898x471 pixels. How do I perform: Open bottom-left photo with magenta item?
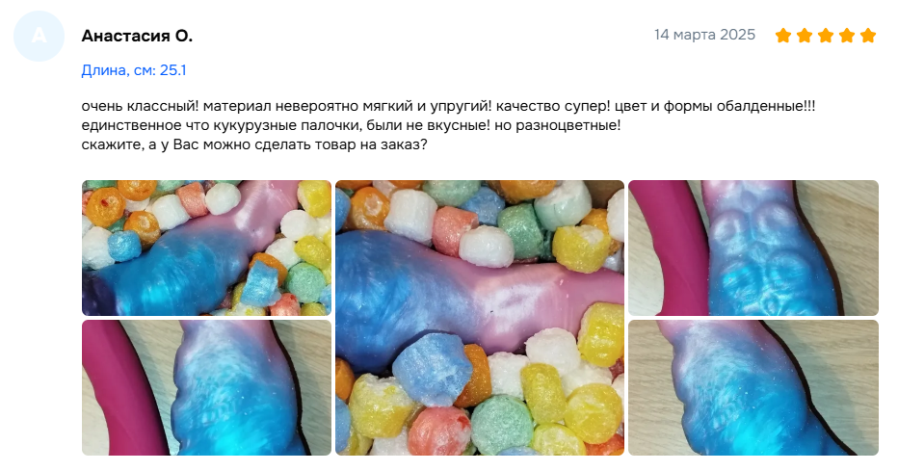tap(206, 387)
